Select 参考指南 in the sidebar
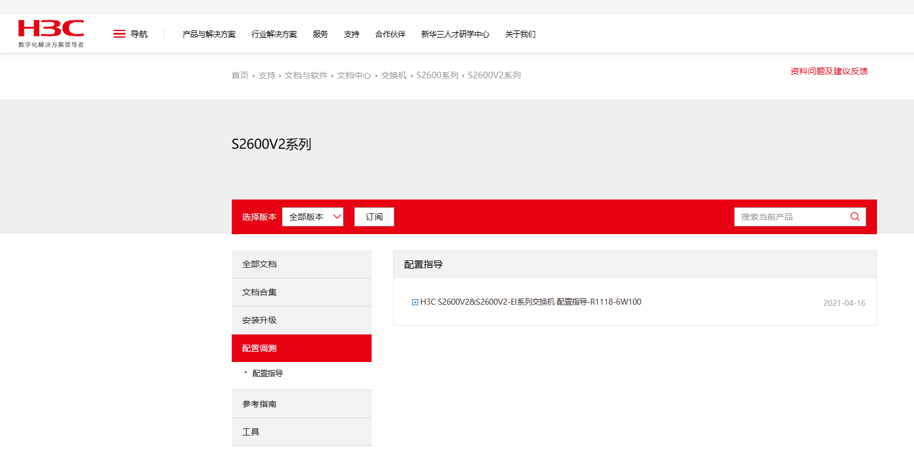Image resolution: width=914 pixels, height=454 pixels. click(x=302, y=404)
